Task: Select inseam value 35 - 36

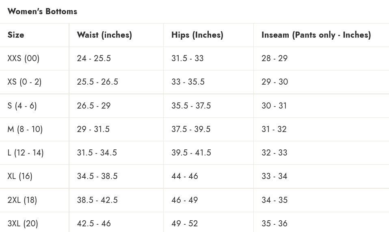Action: (x=274, y=223)
